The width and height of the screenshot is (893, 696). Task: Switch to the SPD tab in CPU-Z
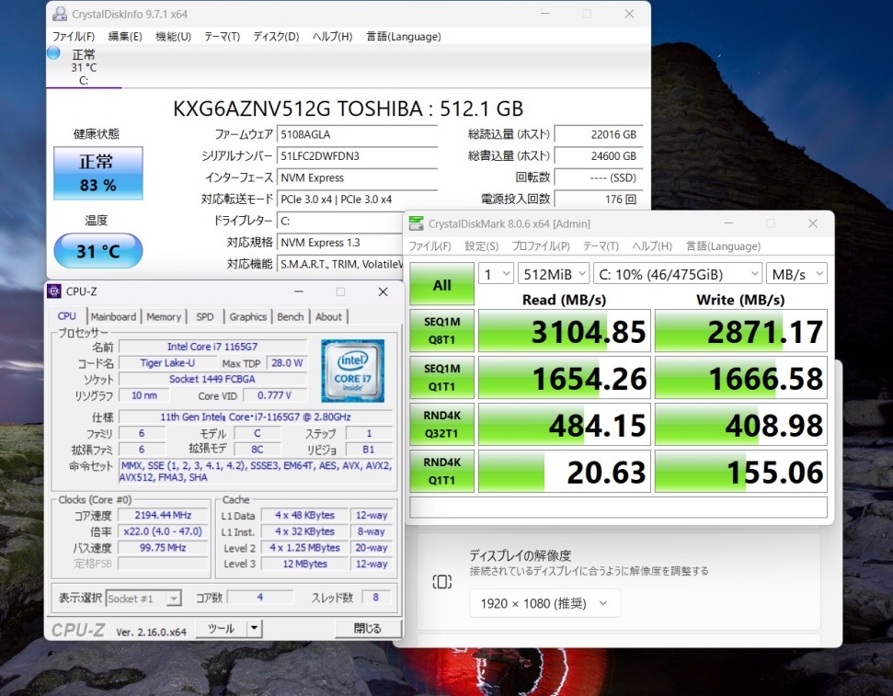tap(205, 316)
